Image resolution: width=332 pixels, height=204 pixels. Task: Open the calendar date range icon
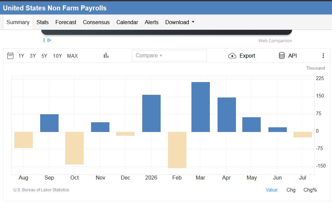(10, 56)
